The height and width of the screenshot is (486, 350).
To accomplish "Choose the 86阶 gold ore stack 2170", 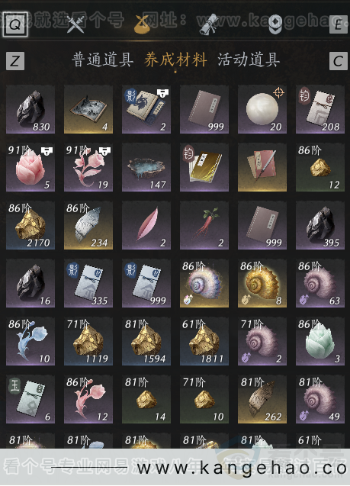I will coord(31,225).
